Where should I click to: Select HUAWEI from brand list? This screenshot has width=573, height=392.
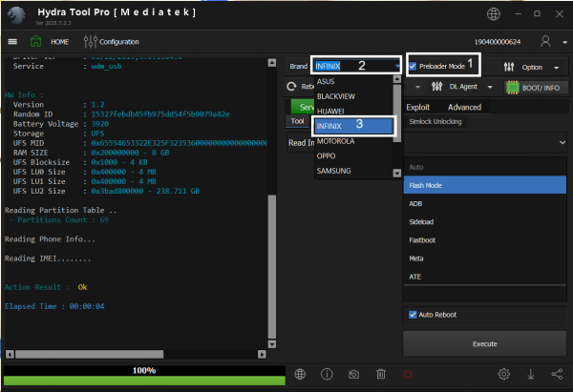pos(353,111)
